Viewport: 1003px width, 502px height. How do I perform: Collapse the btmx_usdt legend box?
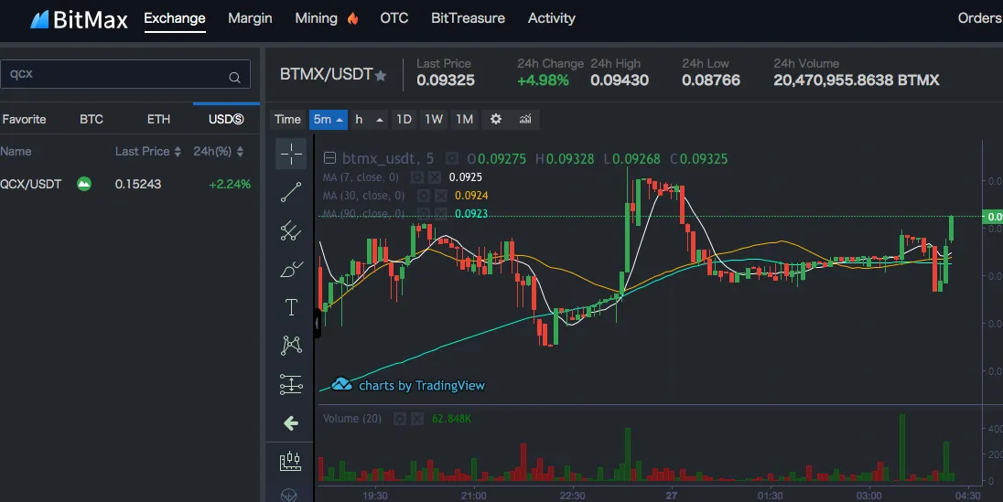(x=329, y=158)
